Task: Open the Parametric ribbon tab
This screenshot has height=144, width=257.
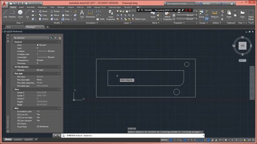Action: [x=43, y=7]
